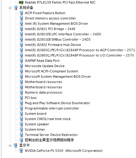The height and width of the screenshot is (158, 136).
Task: Collapse the 系统设备 tree node
Action: coord(10,8)
